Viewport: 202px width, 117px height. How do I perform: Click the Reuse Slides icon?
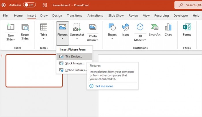click(25, 28)
